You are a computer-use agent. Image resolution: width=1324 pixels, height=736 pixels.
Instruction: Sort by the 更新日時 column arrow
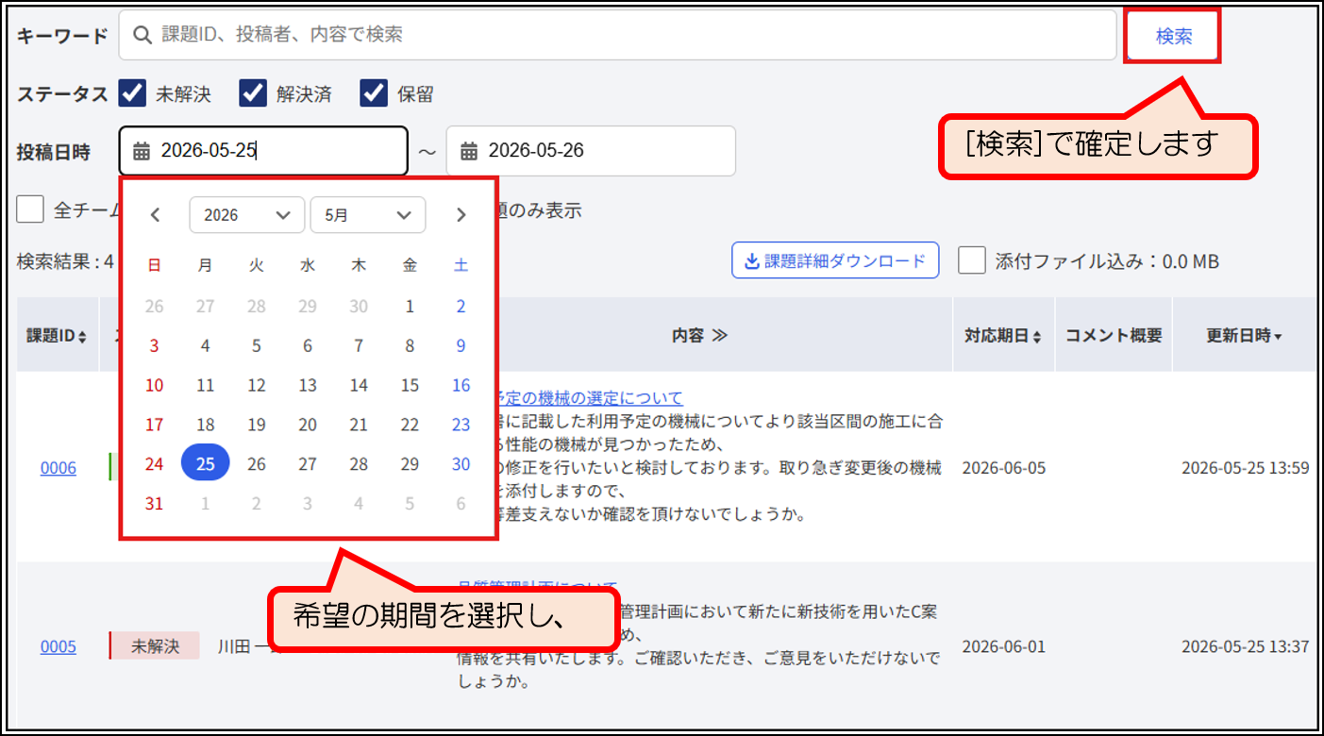click(x=1278, y=337)
